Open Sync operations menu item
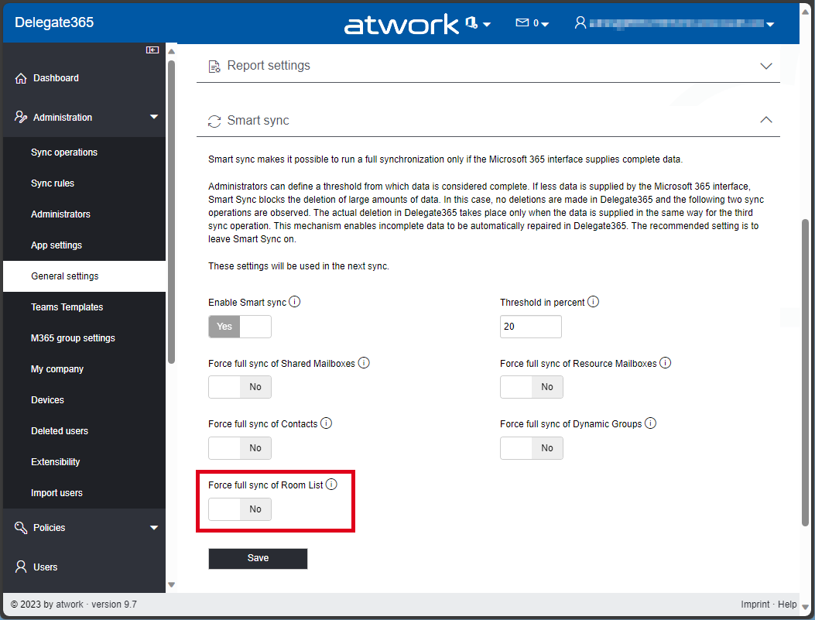Image resolution: width=815 pixels, height=620 pixels. 84,152
